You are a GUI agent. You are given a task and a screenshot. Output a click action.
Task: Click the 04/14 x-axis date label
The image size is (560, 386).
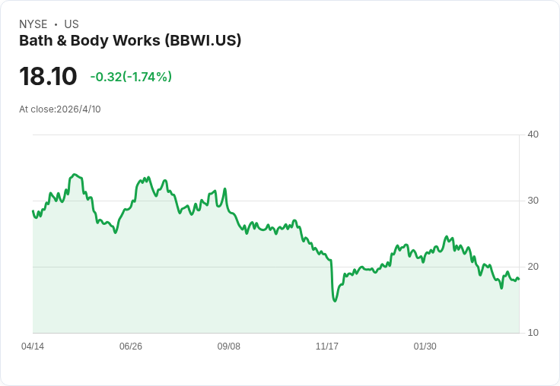pos(33,346)
